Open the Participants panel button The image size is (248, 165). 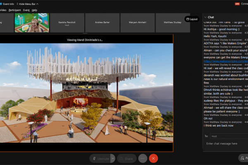243,158
